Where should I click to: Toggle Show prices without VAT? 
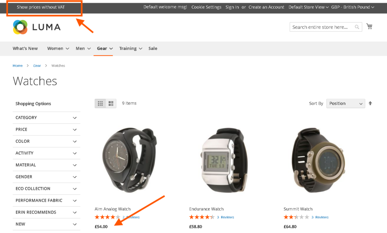coord(41,7)
